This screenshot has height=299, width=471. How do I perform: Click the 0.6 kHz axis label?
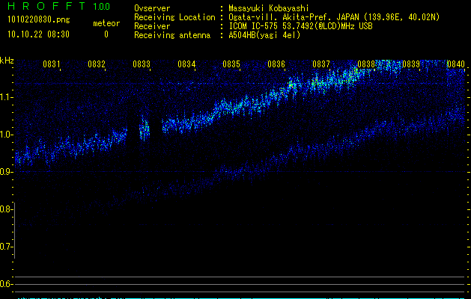[x=6, y=284]
